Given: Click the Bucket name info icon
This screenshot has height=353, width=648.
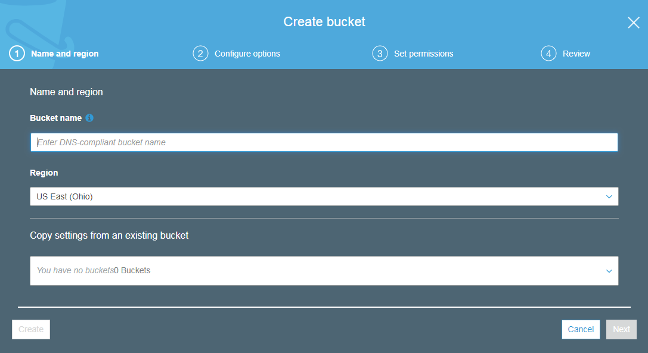Looking at the screenshot, I should pos(89,118).
